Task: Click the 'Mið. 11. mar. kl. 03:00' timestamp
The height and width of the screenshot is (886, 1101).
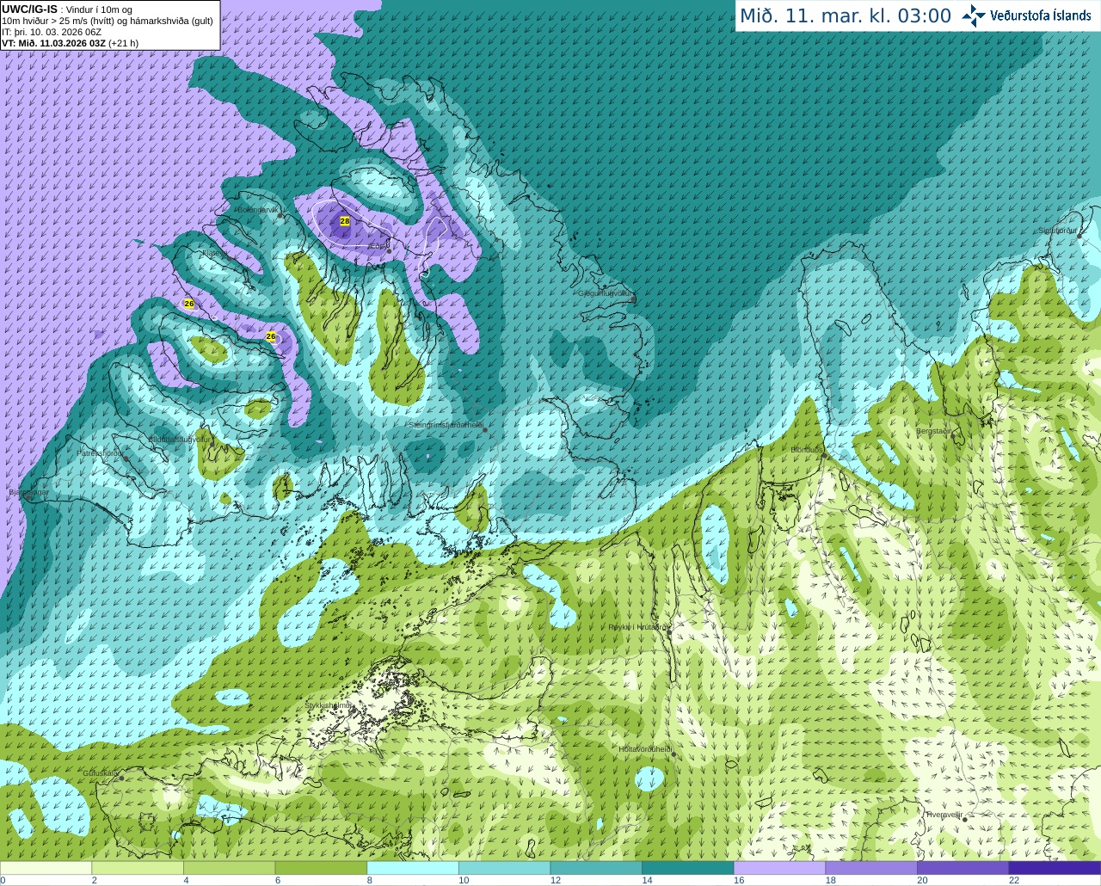Action: click(x=846, y=16)
